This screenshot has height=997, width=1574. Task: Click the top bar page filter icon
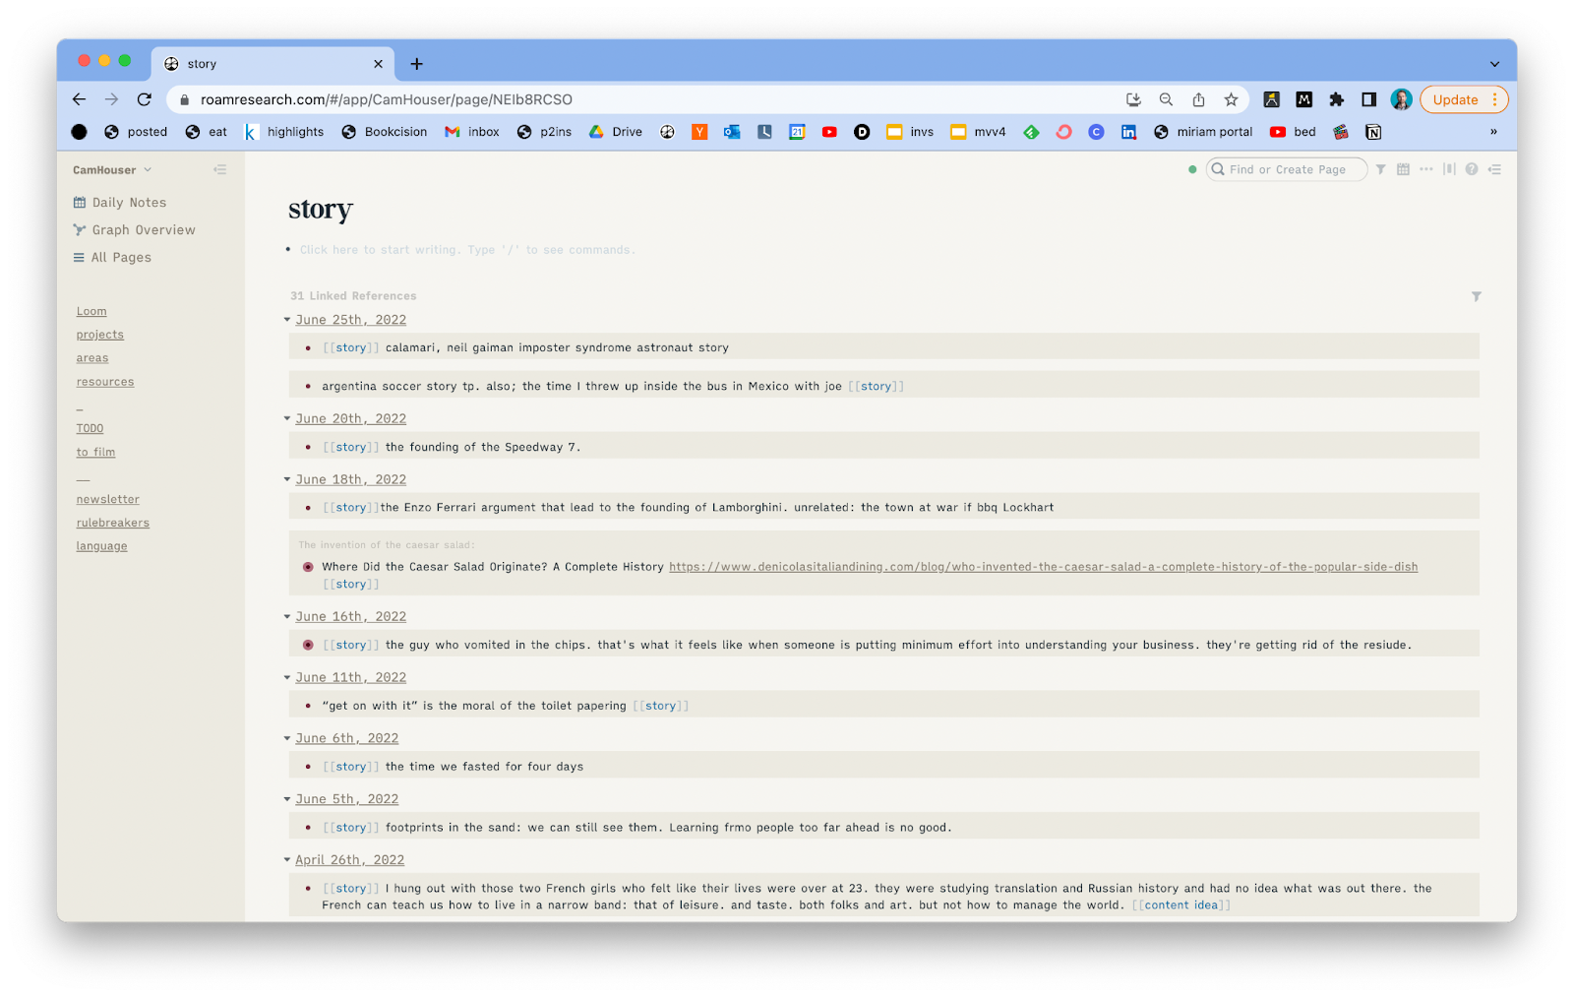point(1380,169)
